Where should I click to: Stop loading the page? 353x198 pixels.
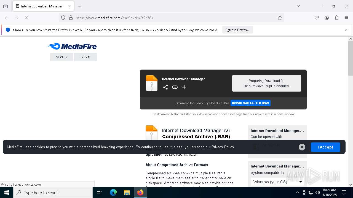point(26,18)
